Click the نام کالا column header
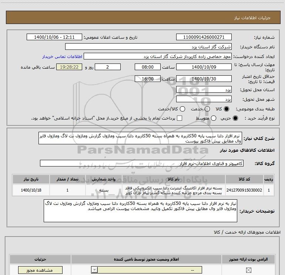The height and width of the screenshot is (275, 285). pyautogui.click(x=174, y=179)
